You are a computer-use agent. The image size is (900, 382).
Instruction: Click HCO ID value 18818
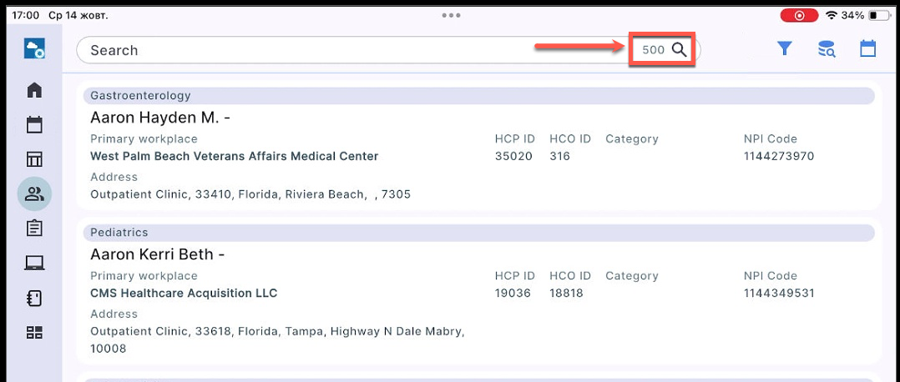[566, 293]
